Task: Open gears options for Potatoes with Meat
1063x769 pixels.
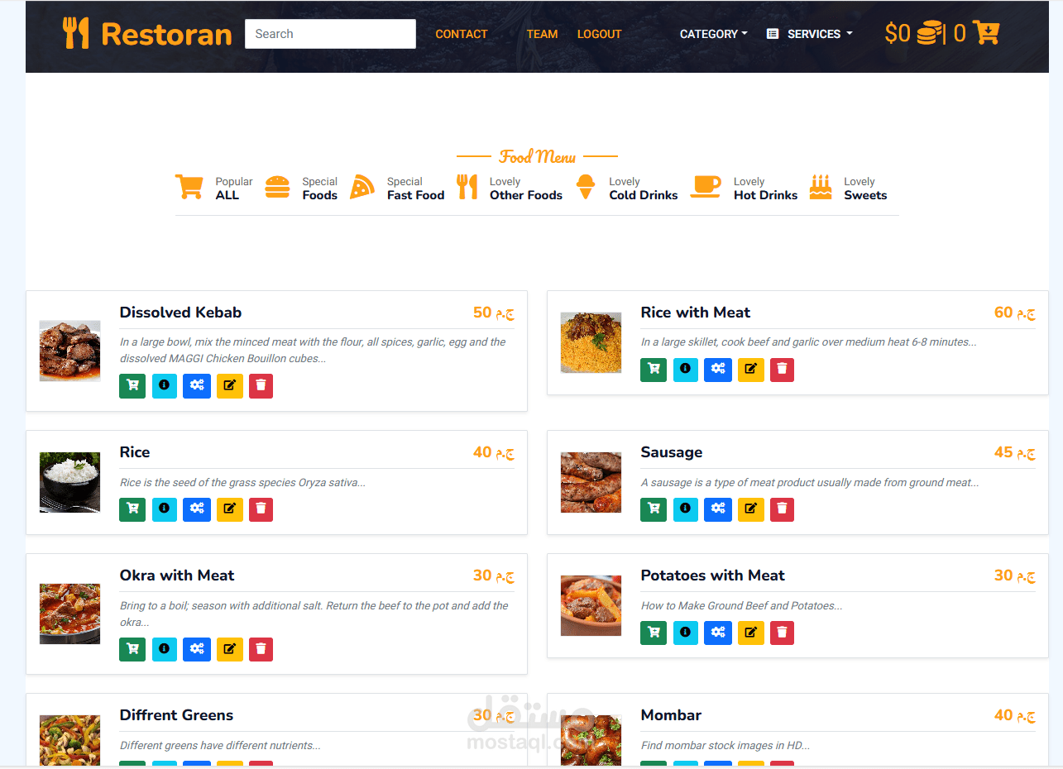Action: (718, 633)
